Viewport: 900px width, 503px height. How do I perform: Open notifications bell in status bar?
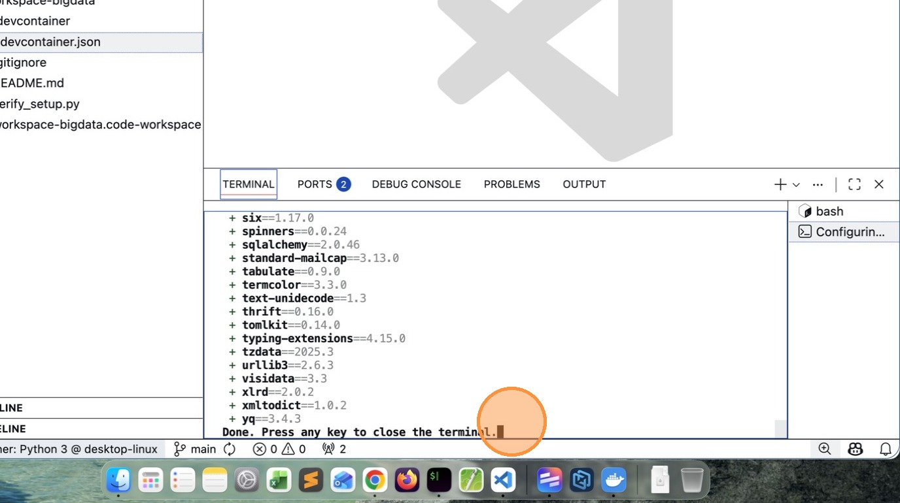pos(886,449)
